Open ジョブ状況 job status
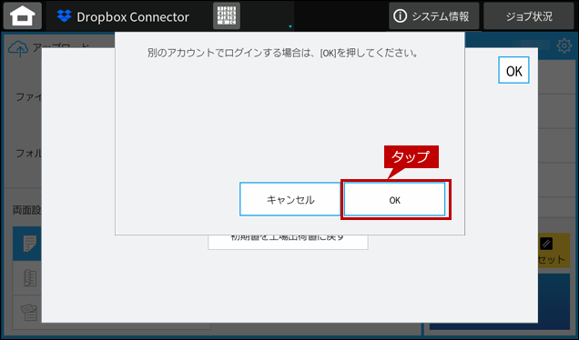Screen dimensions: 579x340 528,16
